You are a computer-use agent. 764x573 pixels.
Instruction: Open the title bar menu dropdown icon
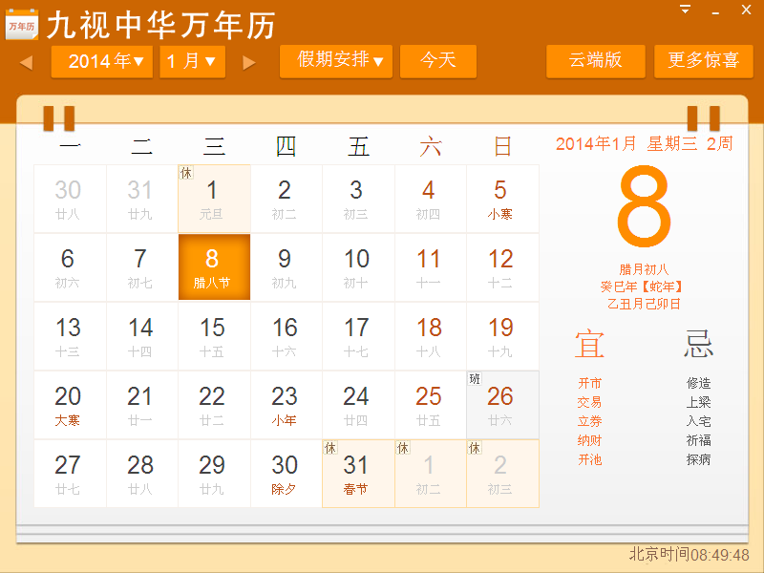(x=685, y=10)
